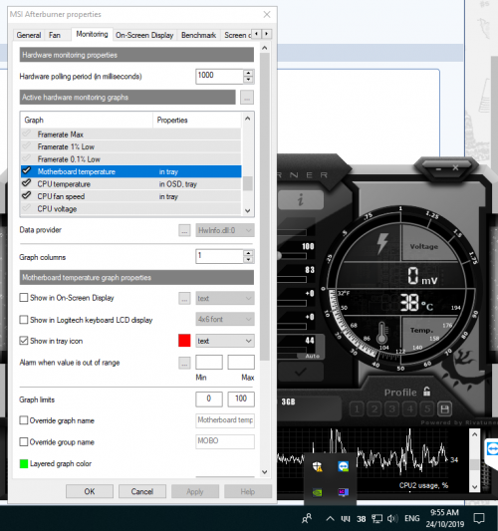Image resolution: width=498 pixels, height=531 pixels.
Task: Select the Monitoring tab
Action: tap(92, 34)
